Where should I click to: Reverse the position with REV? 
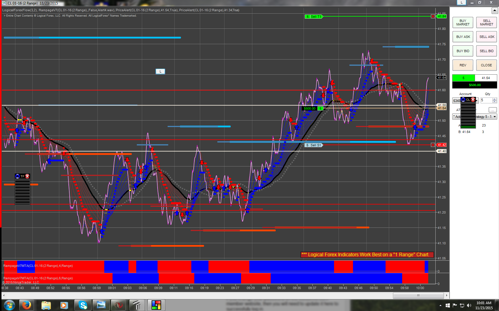coord(463,65)
